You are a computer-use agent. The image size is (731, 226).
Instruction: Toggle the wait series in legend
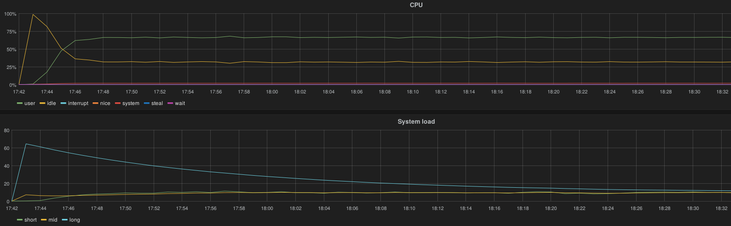(x=180, y=103)
